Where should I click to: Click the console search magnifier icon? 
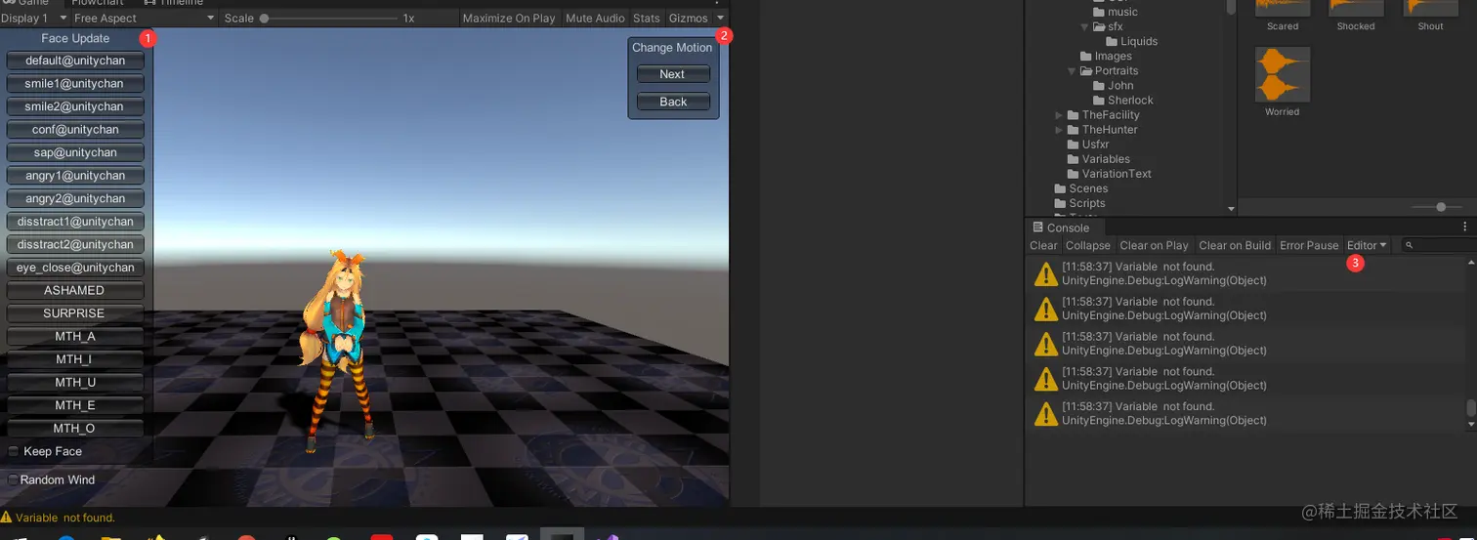(x=1409, y=246)
